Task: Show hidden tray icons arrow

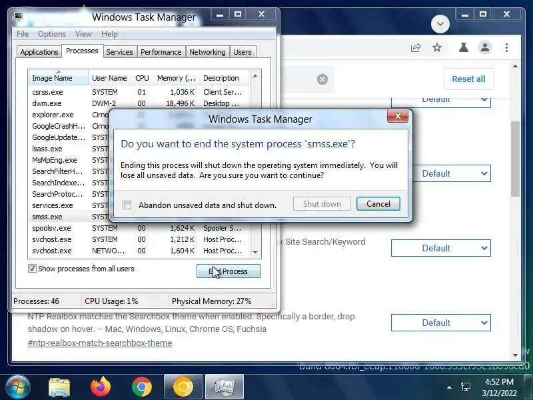Action: 449,387
